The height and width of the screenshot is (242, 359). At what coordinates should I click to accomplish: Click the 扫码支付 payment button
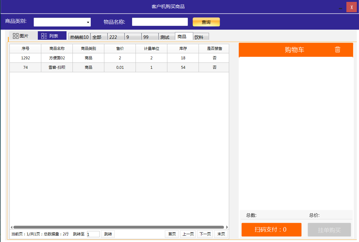click(271, 230)
